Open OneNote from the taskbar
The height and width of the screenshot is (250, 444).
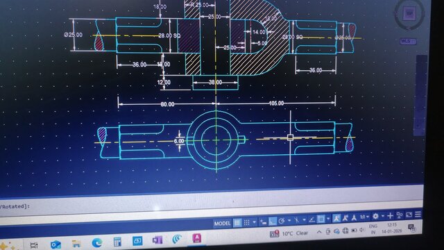coord(157,240)
